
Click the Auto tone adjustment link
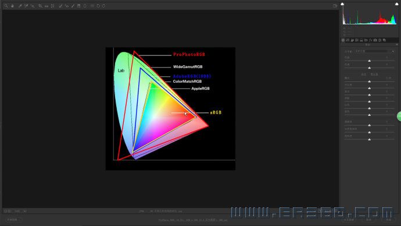tap(363, 75)
